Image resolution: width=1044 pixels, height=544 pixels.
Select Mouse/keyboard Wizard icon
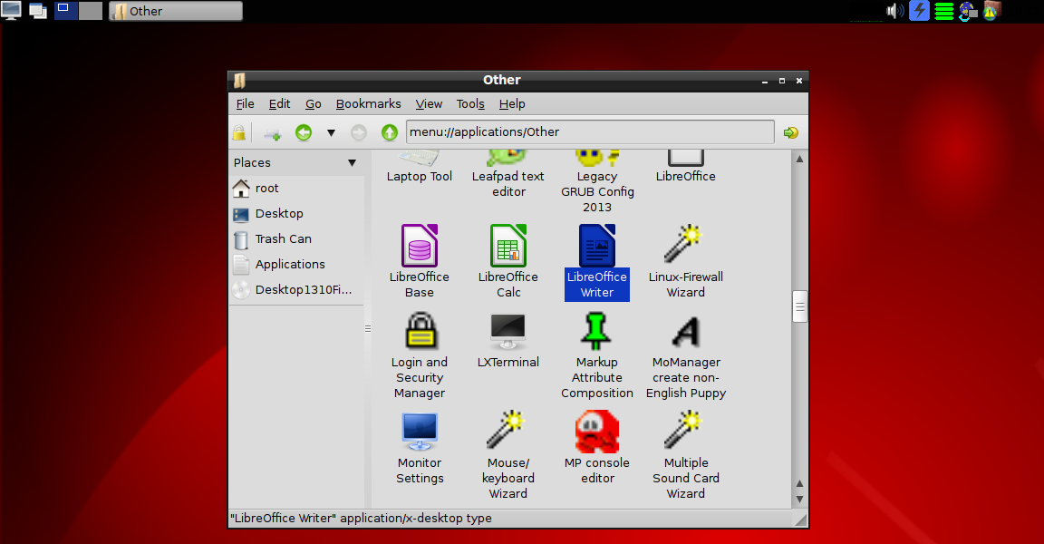coord(506,430)
